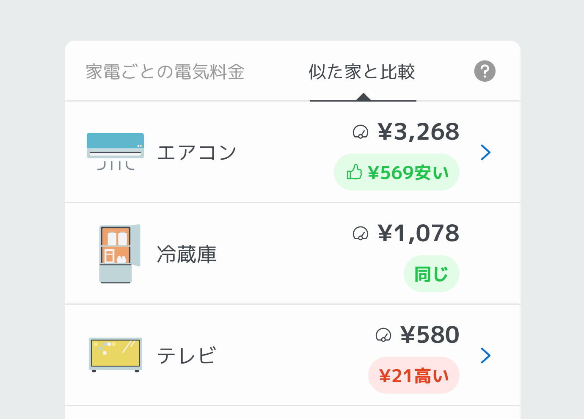Click the green ¥569安い badge
The height and width of the screenshot is (419, 584).
tap(397, 172)
